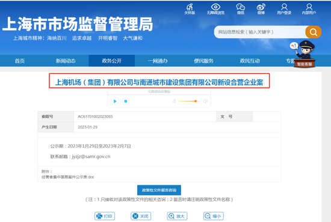Open the 政民互动 nav tab
Screen dimensions: 331x222
coord(250,61)
